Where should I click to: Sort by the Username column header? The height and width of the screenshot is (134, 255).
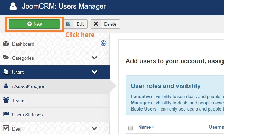point(216,127)
